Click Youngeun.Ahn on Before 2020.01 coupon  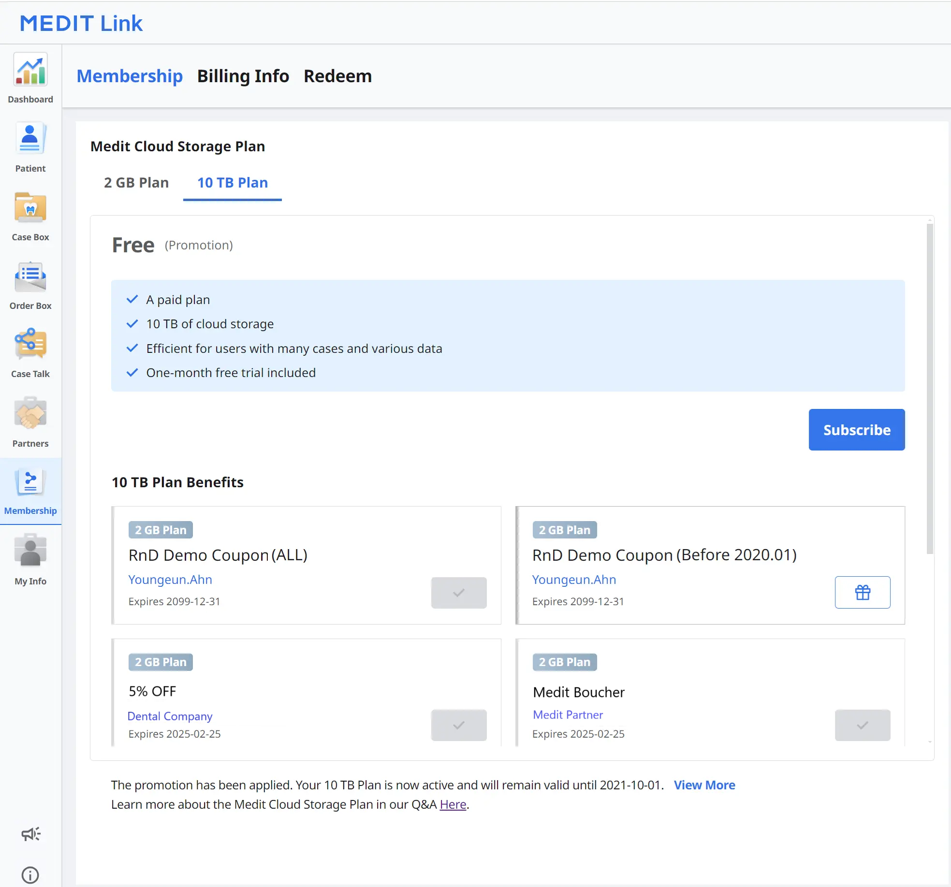[x=574, y=580]
